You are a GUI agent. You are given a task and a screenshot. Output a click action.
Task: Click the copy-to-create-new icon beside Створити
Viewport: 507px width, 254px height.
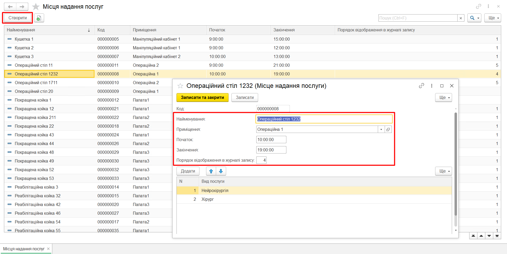pos(39,18)
